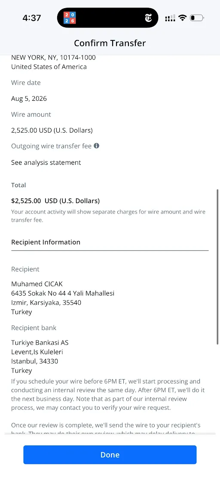Tap the Aug 5, 2026 wire date

tap(29, 99)
